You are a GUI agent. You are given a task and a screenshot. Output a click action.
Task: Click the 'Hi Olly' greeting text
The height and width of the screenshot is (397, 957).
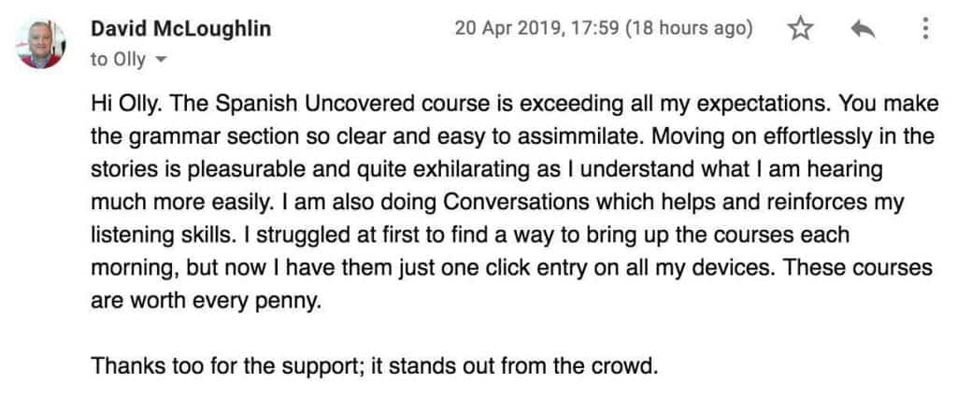point(126,105)
